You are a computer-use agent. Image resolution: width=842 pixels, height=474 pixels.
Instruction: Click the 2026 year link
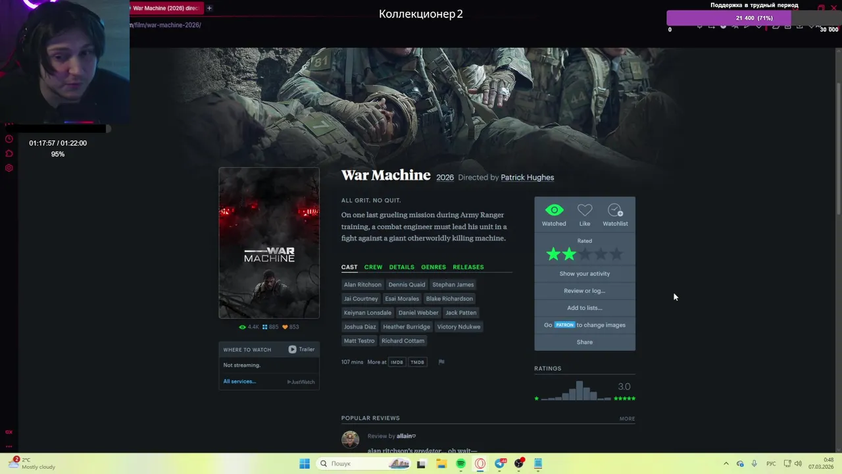445,178
